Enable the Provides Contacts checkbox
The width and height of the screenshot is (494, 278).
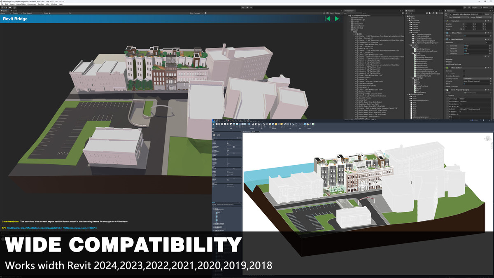pos(464,76)
